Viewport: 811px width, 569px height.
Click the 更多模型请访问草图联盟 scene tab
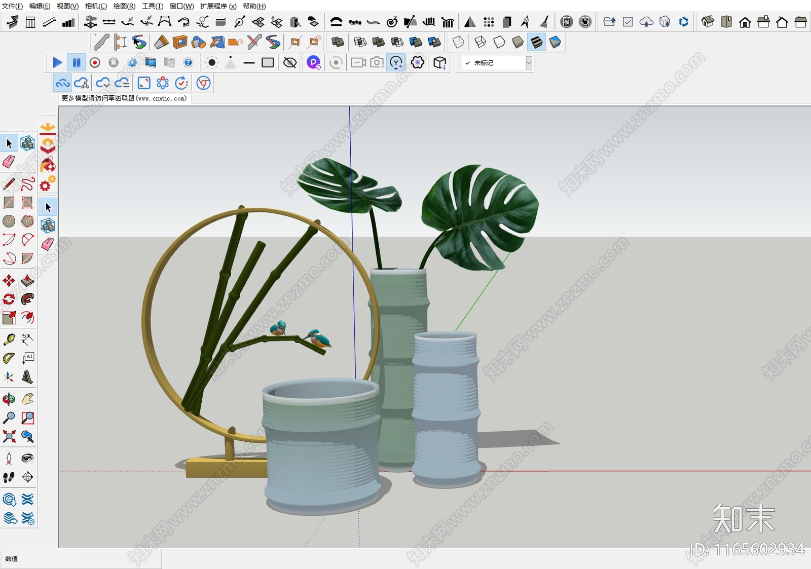(x=124, y=98)
